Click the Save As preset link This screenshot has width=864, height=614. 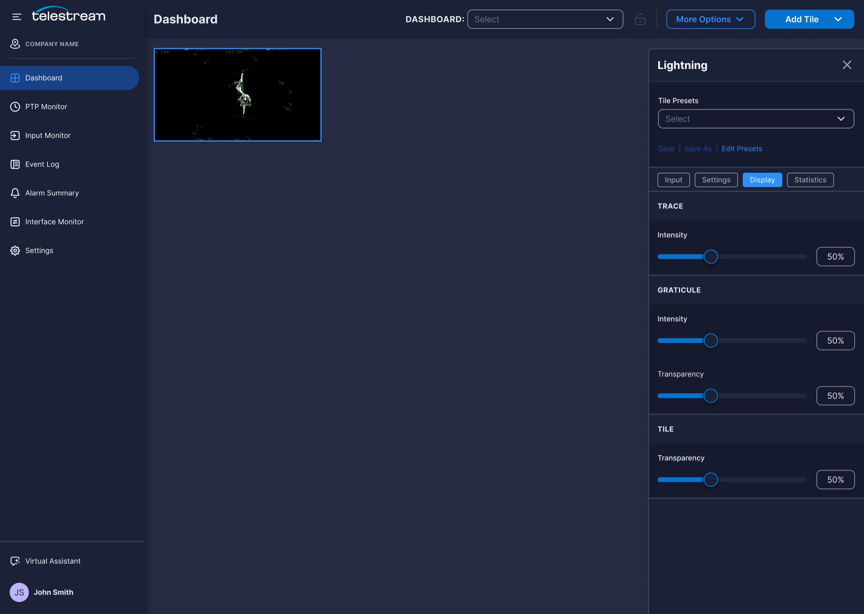coord(698,149)
